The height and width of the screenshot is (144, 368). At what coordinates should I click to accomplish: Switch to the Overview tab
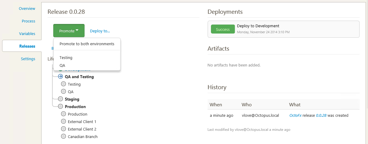point(27,9)
